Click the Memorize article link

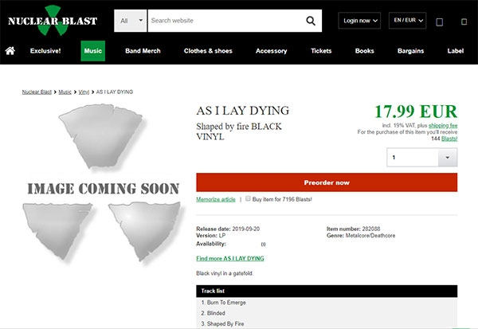216,199
